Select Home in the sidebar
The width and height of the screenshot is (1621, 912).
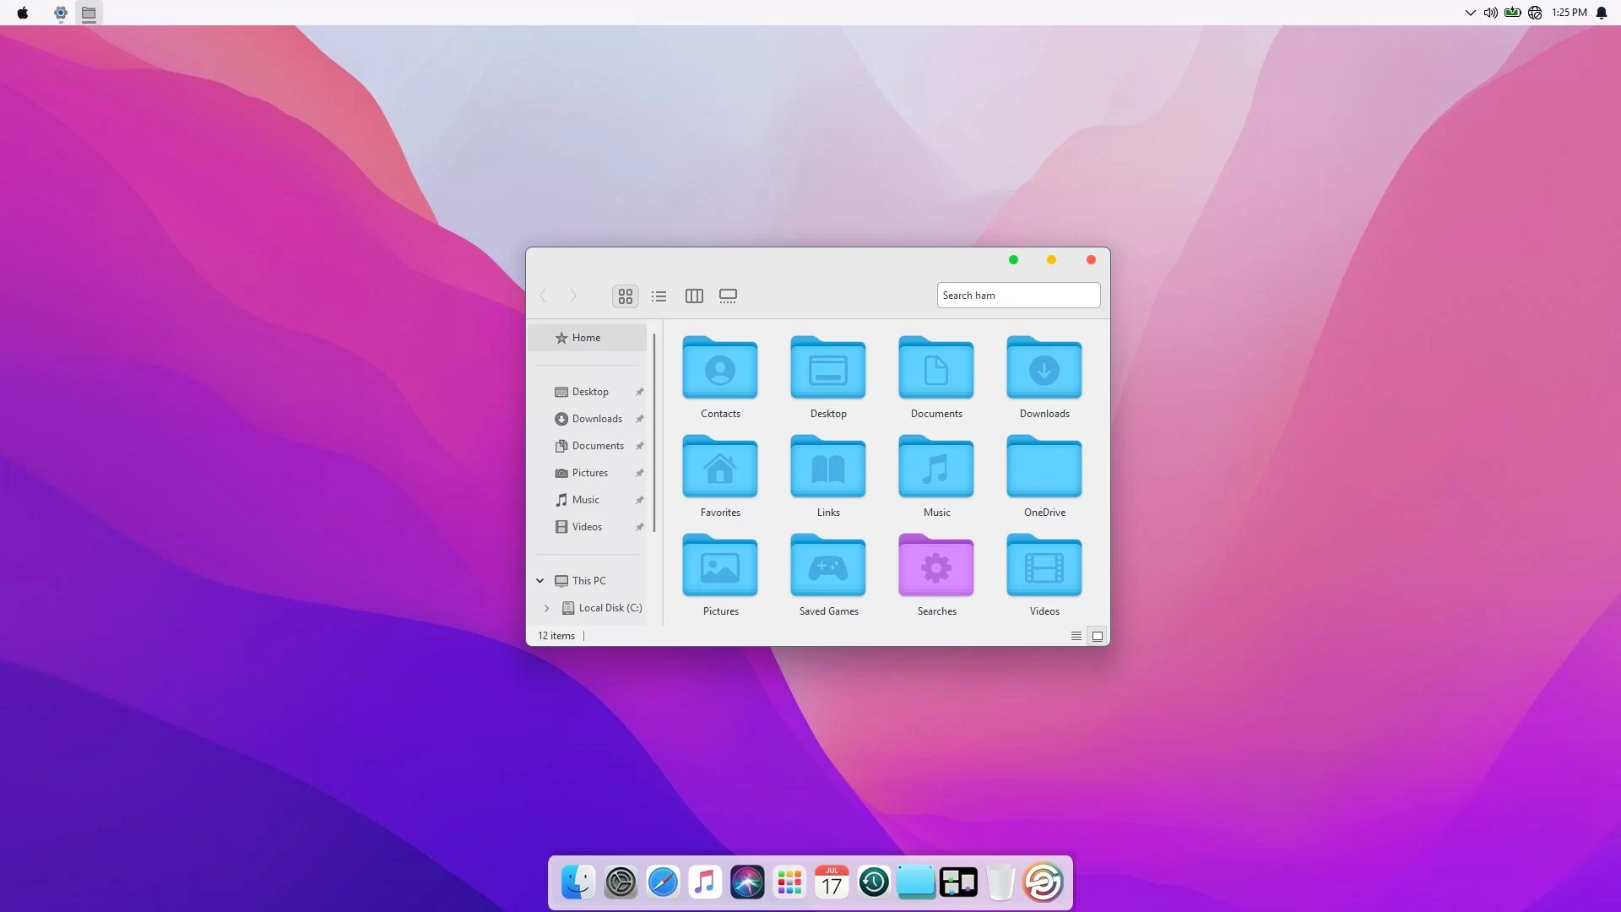pos(587,338)
